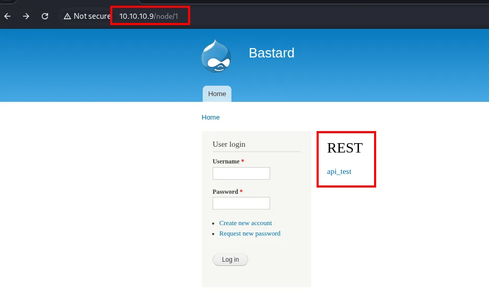The width and height of the screenshot is (489, 292).
Task: Submit with the Log in button
Action: (x=230, y=260)
